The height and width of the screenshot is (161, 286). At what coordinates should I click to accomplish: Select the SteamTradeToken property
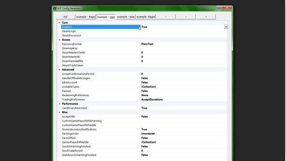pos(72,65)
